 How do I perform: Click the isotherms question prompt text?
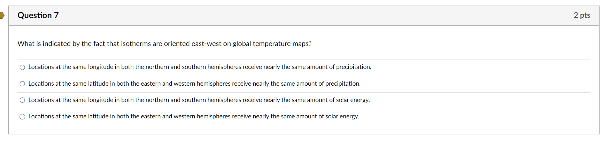pyautogui.click(x=164, y=44)
